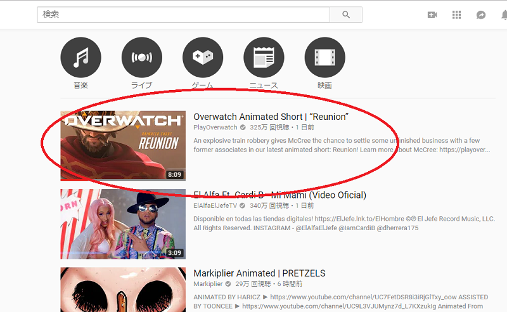Image resolution: width=507 pixels, height=312 pixels.
Task: Click the 29万 回視聴 view count
Action: (x=253, y=284)
